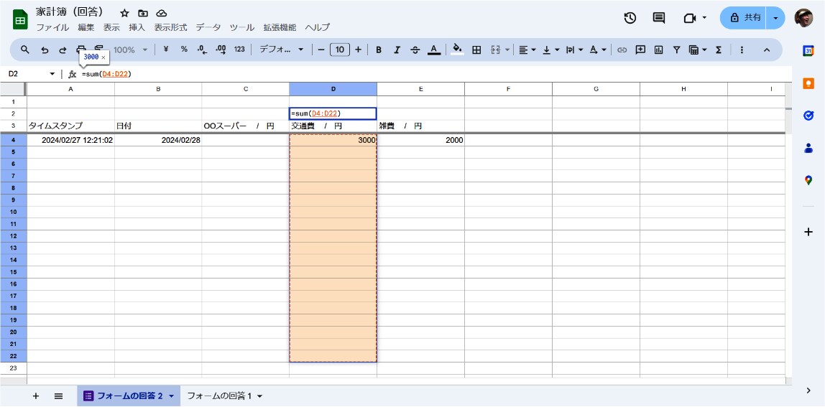
Task: Open text rotation dropdown
Action: click(598, 50)
